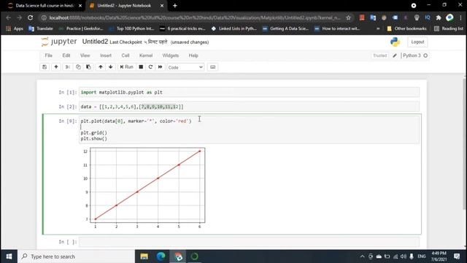Close the Untitled2 Jupyter Notebook tab
This screenshot has width=467, height=263.
click(x=162, y=6)
